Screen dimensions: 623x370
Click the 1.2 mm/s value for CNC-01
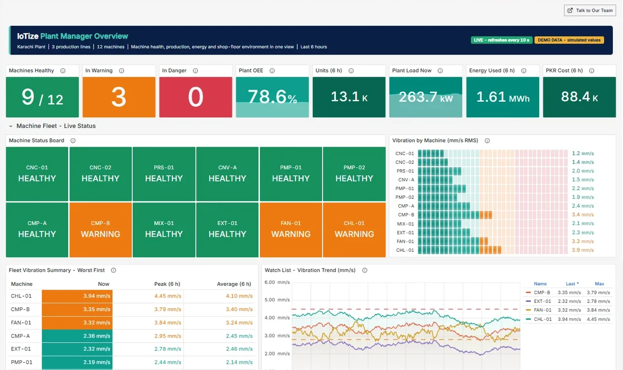(583, 154)
